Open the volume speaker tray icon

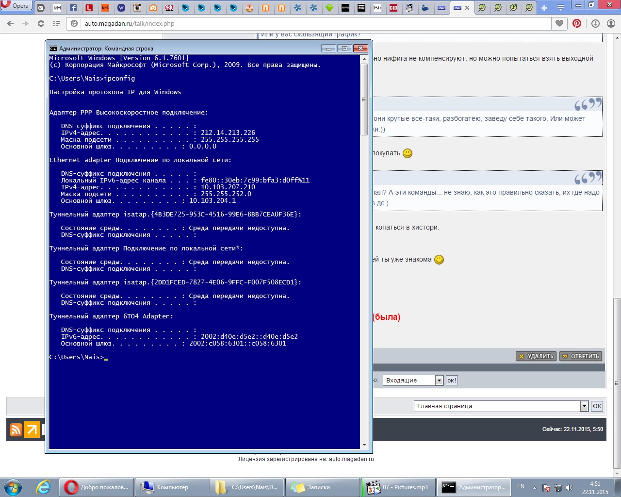point(569,487)
